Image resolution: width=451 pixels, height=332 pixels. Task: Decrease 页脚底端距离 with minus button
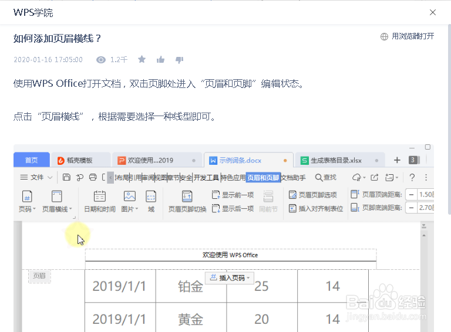pos(411,208)
